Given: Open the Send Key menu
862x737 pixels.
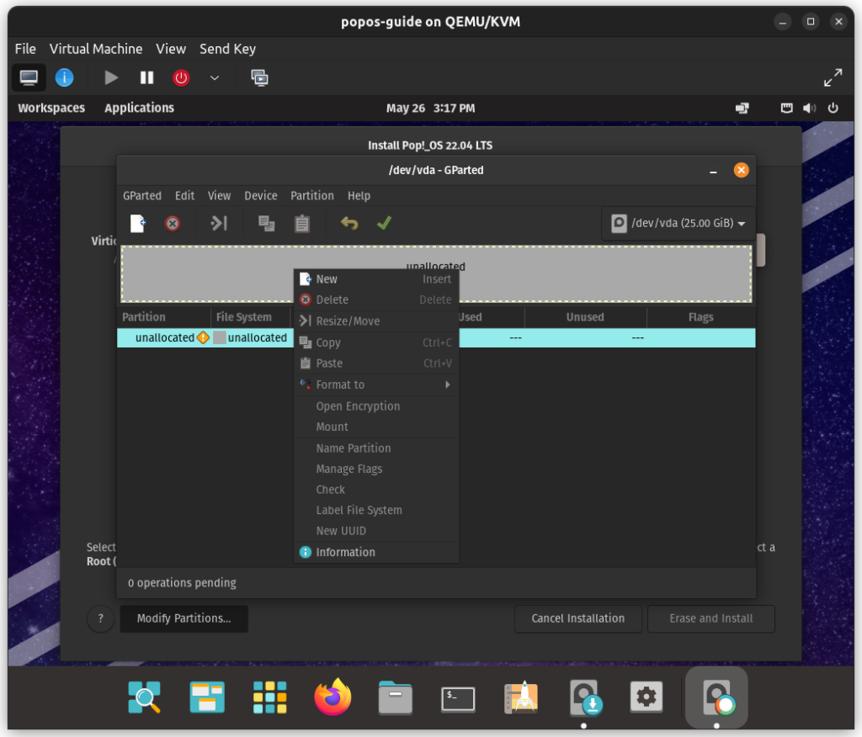Looking at the screenshot, I should (x=227, y=49).
